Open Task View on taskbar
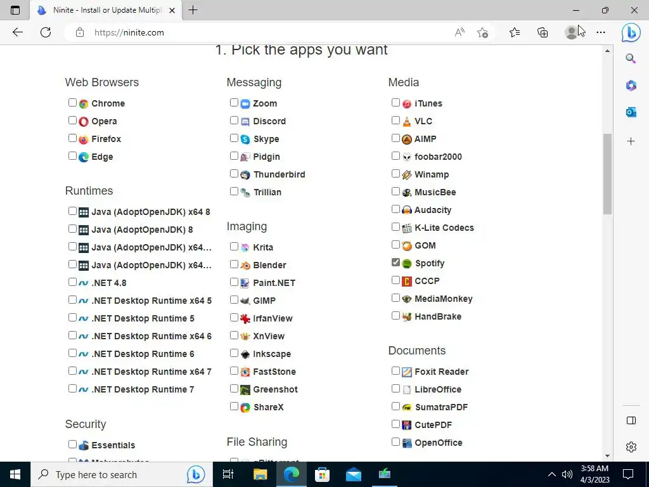Image resolution: width=649 pixels, height=487 pixels. pyautogui.click(x=228, y=474)
